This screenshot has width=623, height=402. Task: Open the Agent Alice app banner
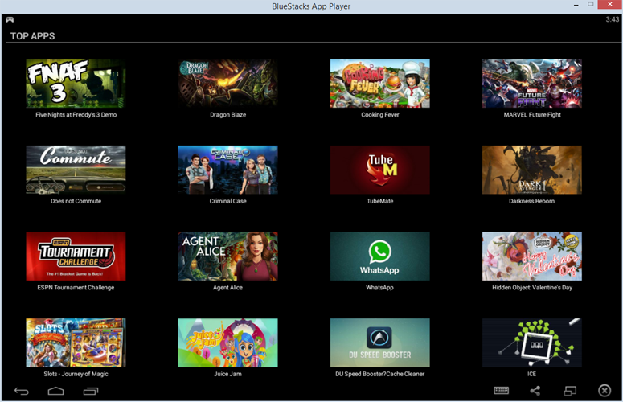(x=227, y=256)
